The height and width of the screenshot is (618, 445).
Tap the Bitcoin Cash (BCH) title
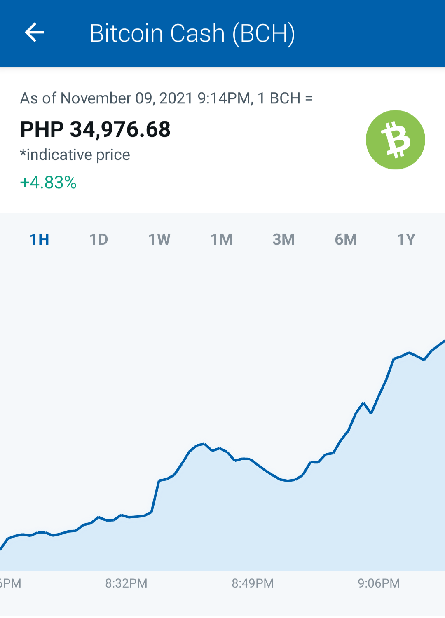[192, 33]
